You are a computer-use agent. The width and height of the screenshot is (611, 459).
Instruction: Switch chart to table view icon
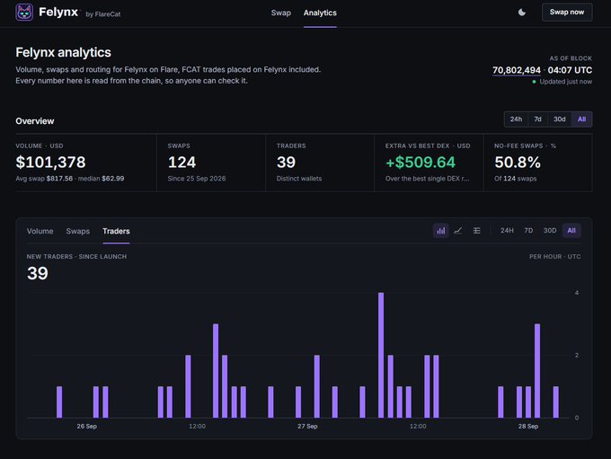pos(476,231)
